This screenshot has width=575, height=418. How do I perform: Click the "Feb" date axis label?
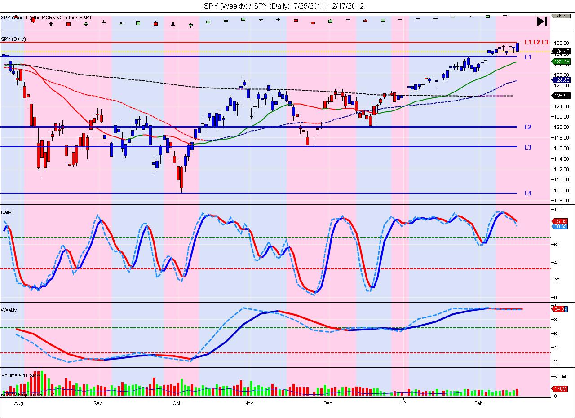(478, 403)
